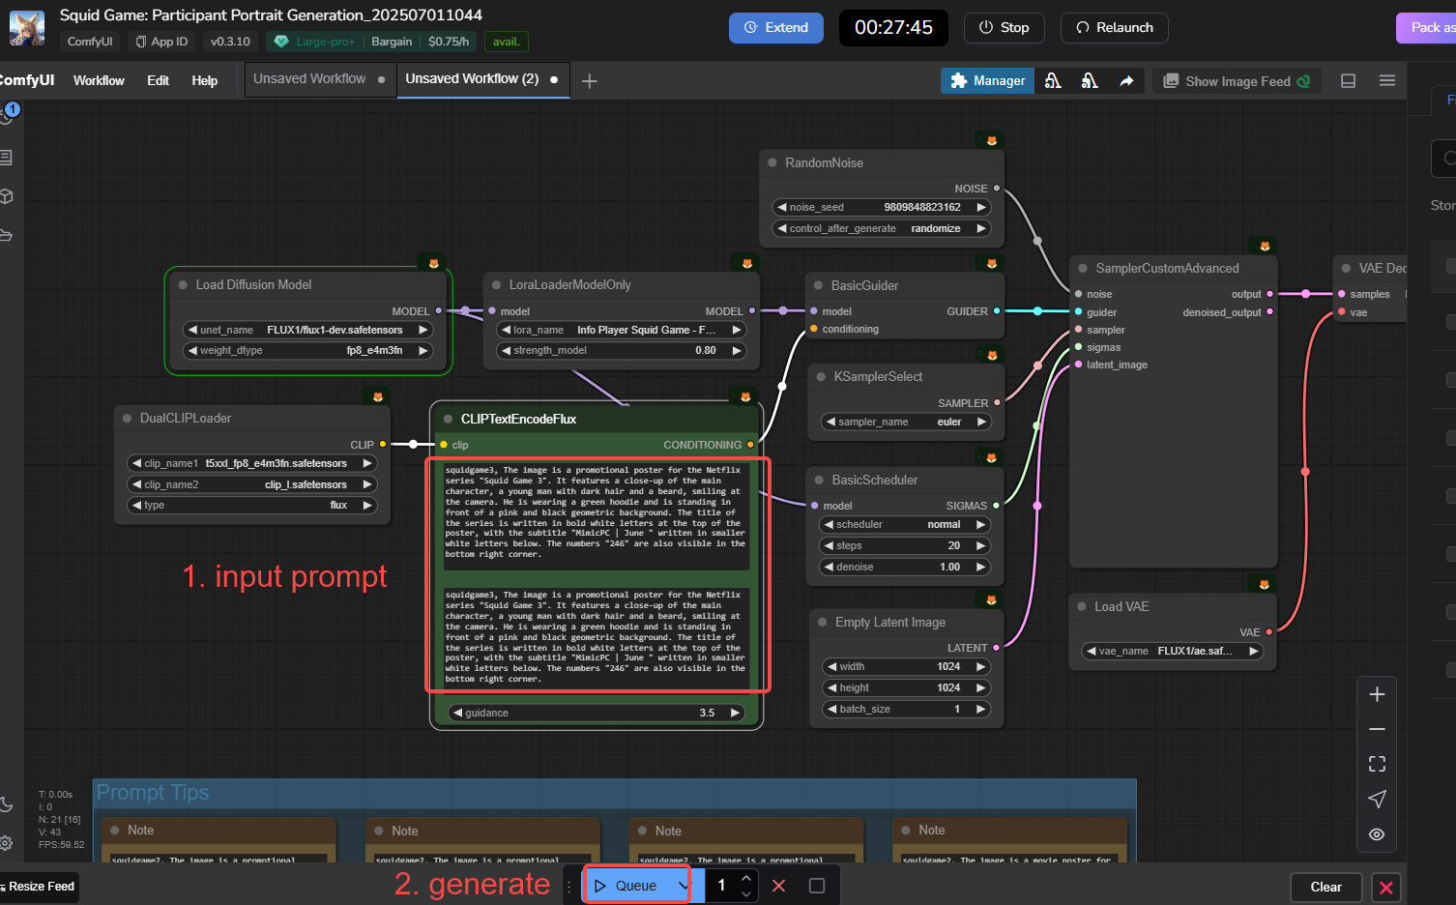Click the fox badge on DualCLIPLoader node

click(378, 396)
